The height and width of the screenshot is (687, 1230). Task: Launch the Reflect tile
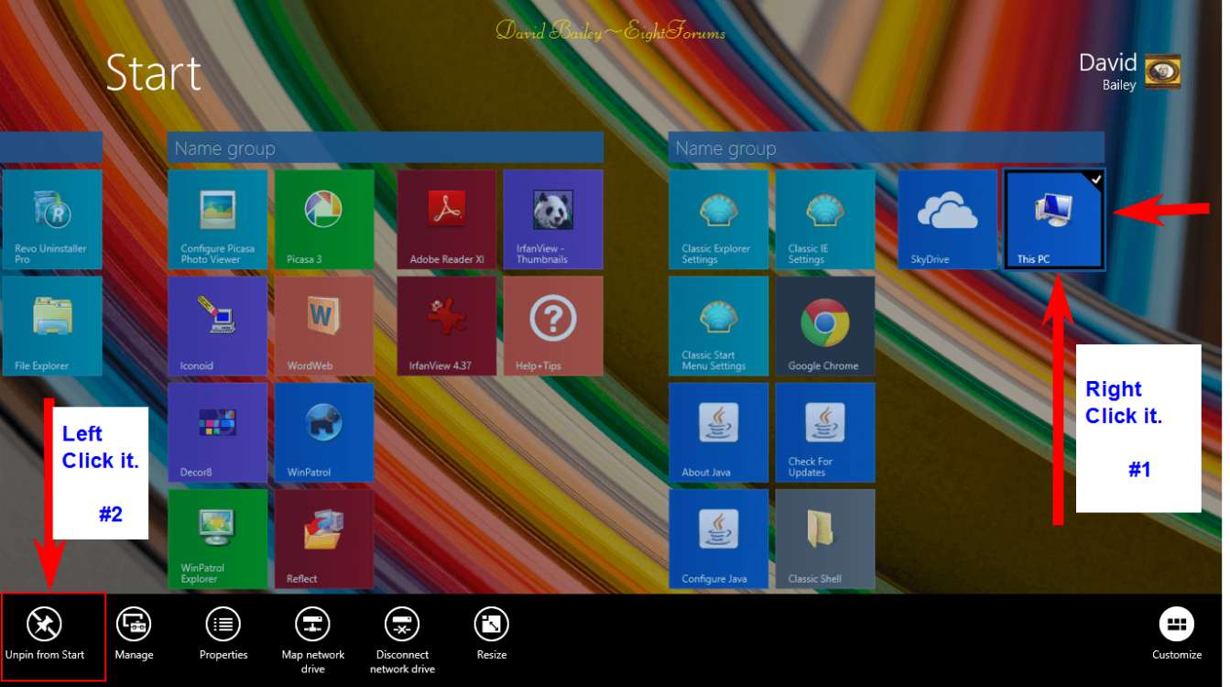[x=324, y=539]
